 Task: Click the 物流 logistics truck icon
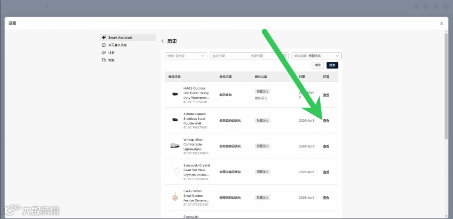pyautogui.click(x=104, y=60)
